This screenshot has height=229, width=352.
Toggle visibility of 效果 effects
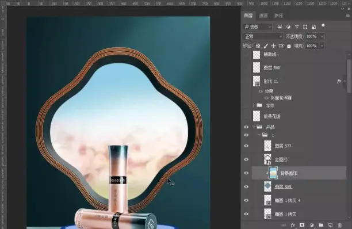pos(261,91)
